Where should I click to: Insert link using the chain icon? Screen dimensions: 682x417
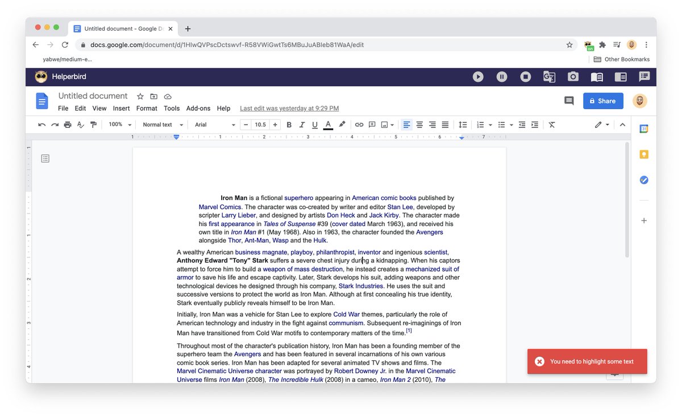point(359,124)
